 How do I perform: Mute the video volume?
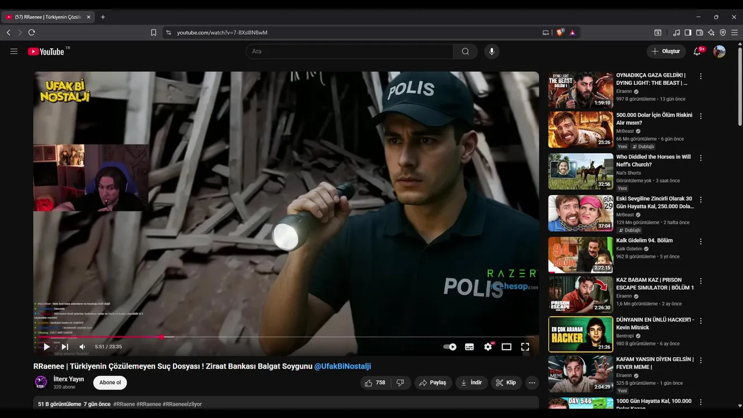(82, 347)
